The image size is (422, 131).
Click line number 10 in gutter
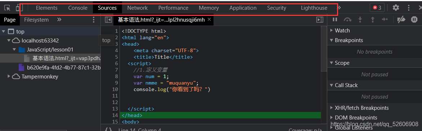tap(115, 89)
